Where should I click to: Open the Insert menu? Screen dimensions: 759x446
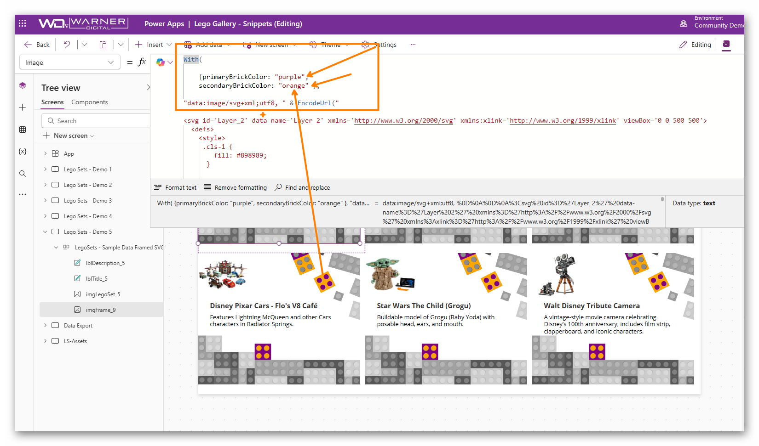(x=153, y=45)
